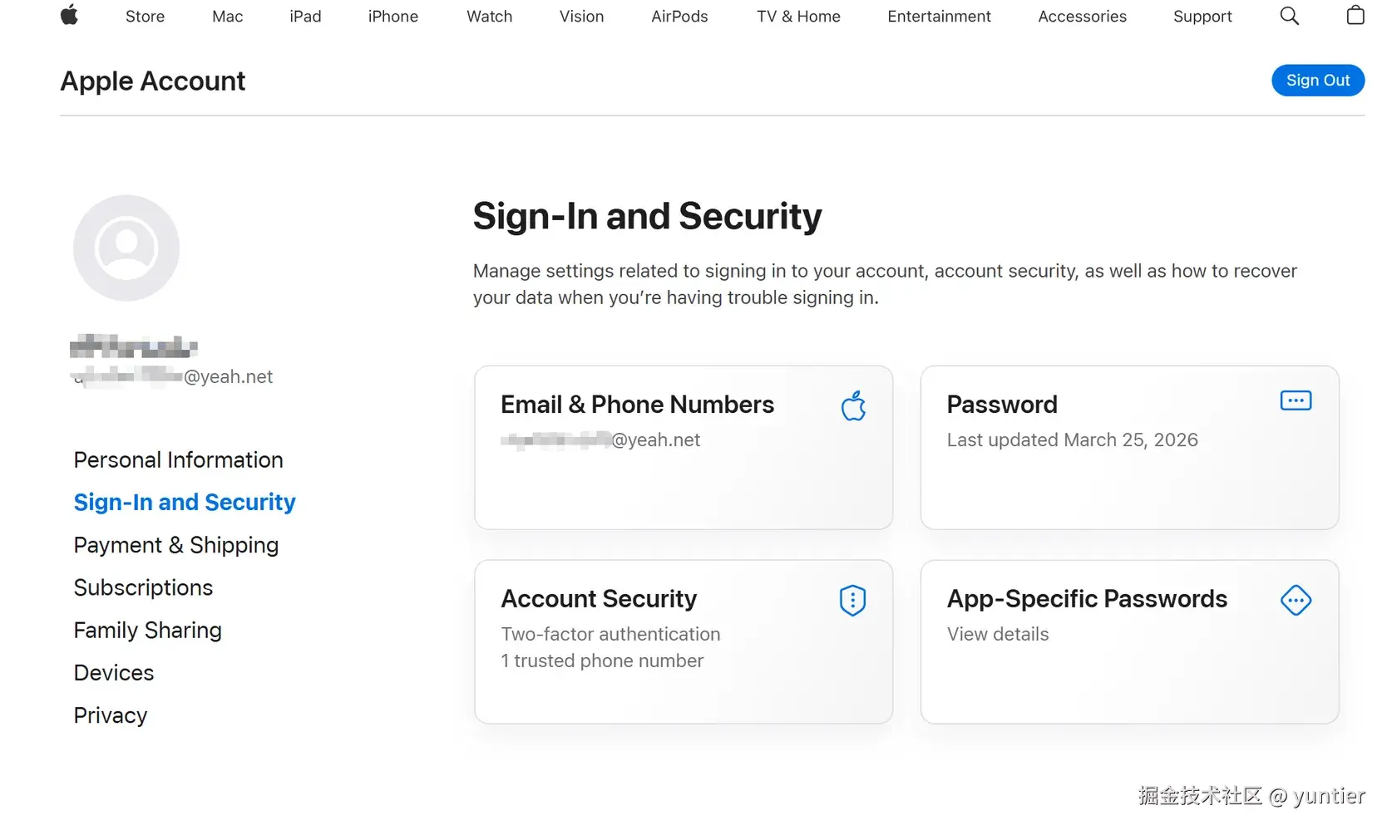Open Payment & Shipping settings
This screenshot has width=1387, height=830.
tap(175, 545)
